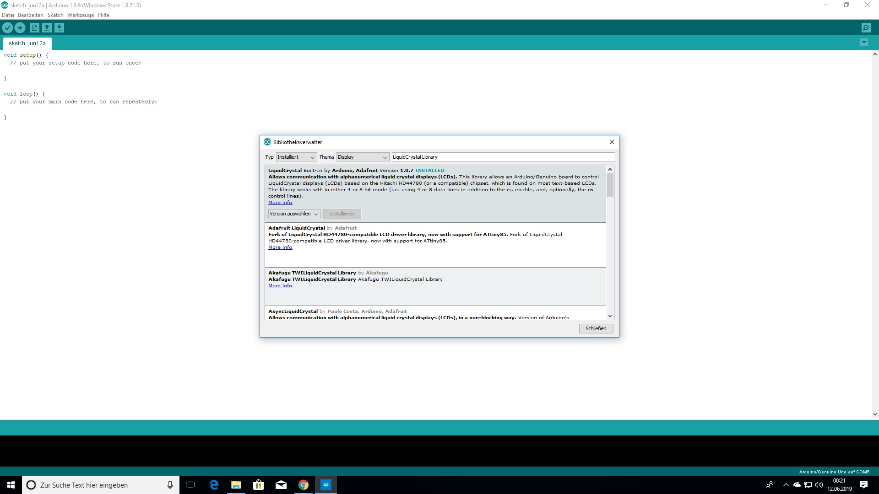
Task: Open the taskbar clock and date
Action: point(839,485)
